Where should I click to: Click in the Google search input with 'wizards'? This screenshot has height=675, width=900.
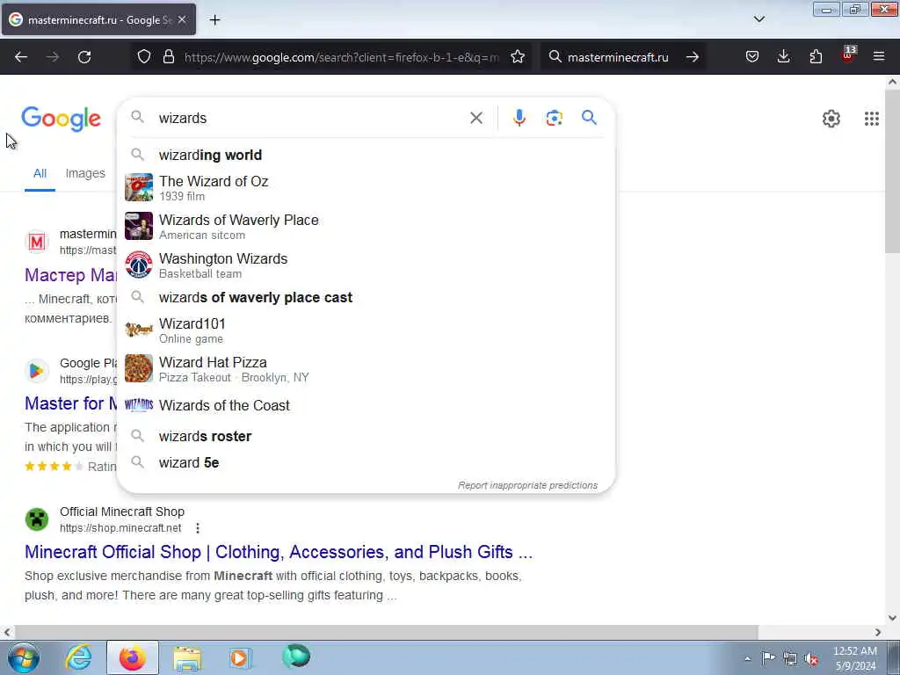tap(310, 119)
